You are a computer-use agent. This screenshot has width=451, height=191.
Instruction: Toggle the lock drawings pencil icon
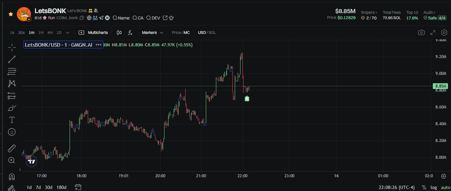coord(12,188)
